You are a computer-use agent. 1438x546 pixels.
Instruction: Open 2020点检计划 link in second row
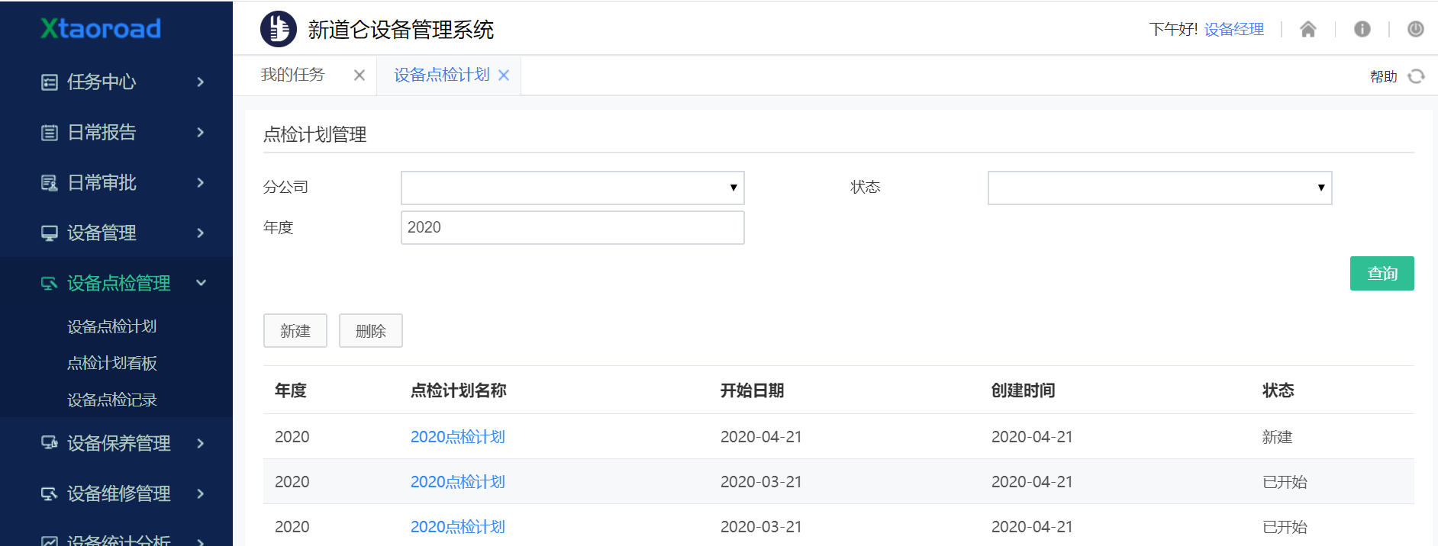click(458, 482)
